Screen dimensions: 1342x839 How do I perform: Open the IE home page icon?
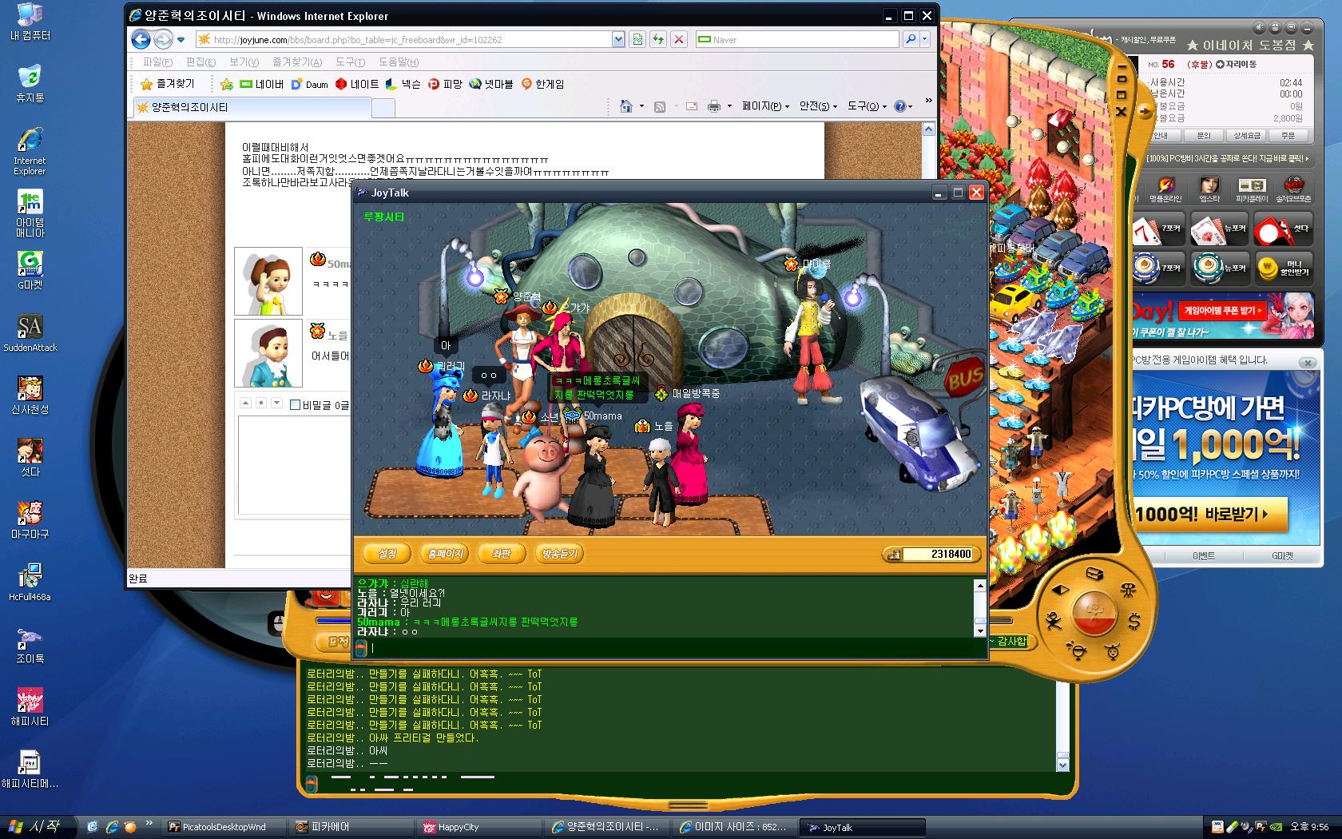click(x=626, y=106)
